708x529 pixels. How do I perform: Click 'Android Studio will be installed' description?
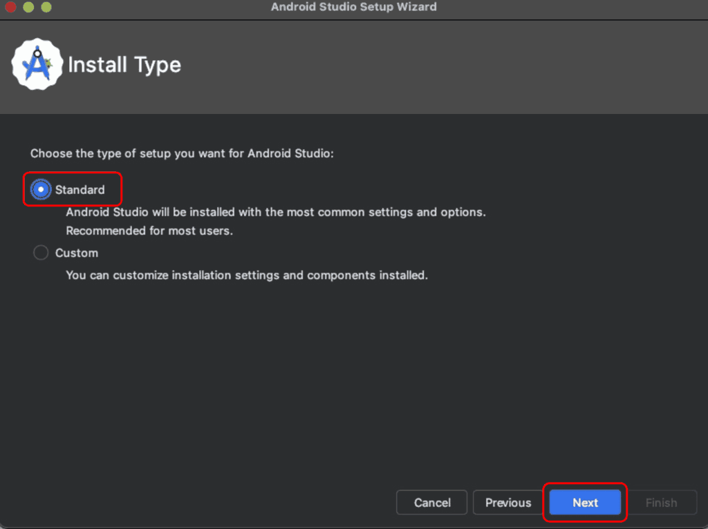276,212
